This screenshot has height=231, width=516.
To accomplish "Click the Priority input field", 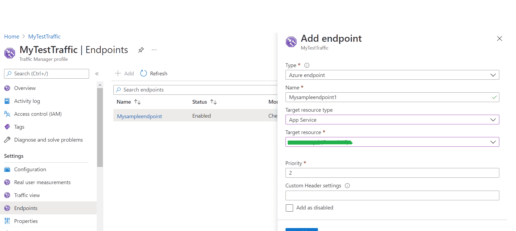I will tap(392, 173).
